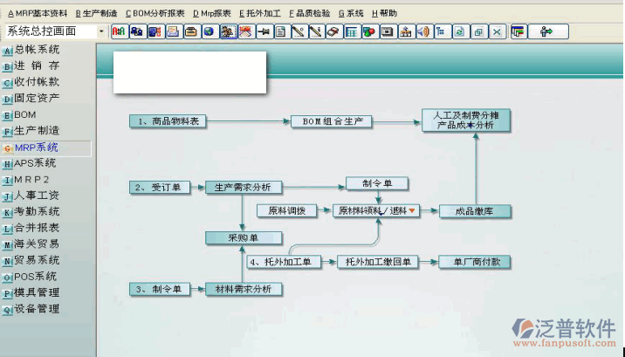Click the pushpin icon in the toolbar
This screenshot has width=625, height=357.
point(263,31)
